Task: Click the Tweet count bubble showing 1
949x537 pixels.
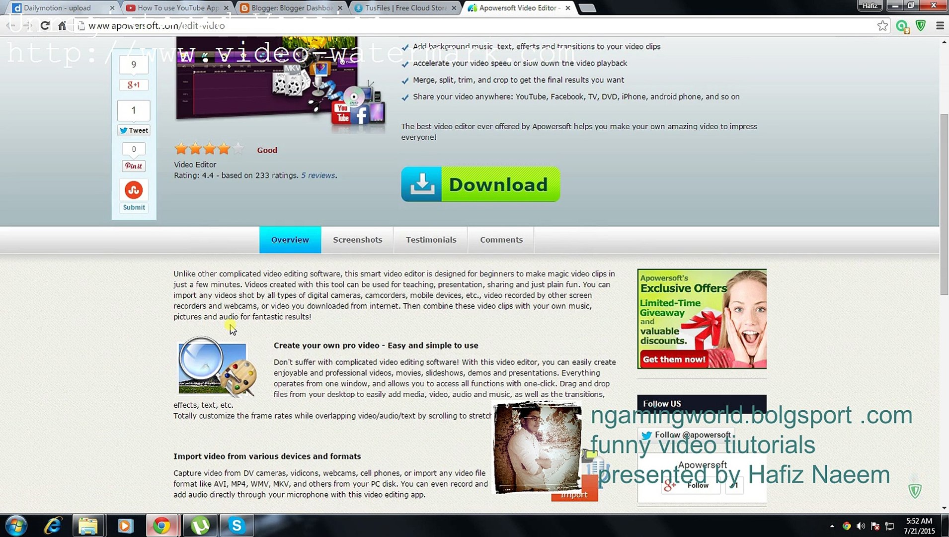Action: point(134,110)
